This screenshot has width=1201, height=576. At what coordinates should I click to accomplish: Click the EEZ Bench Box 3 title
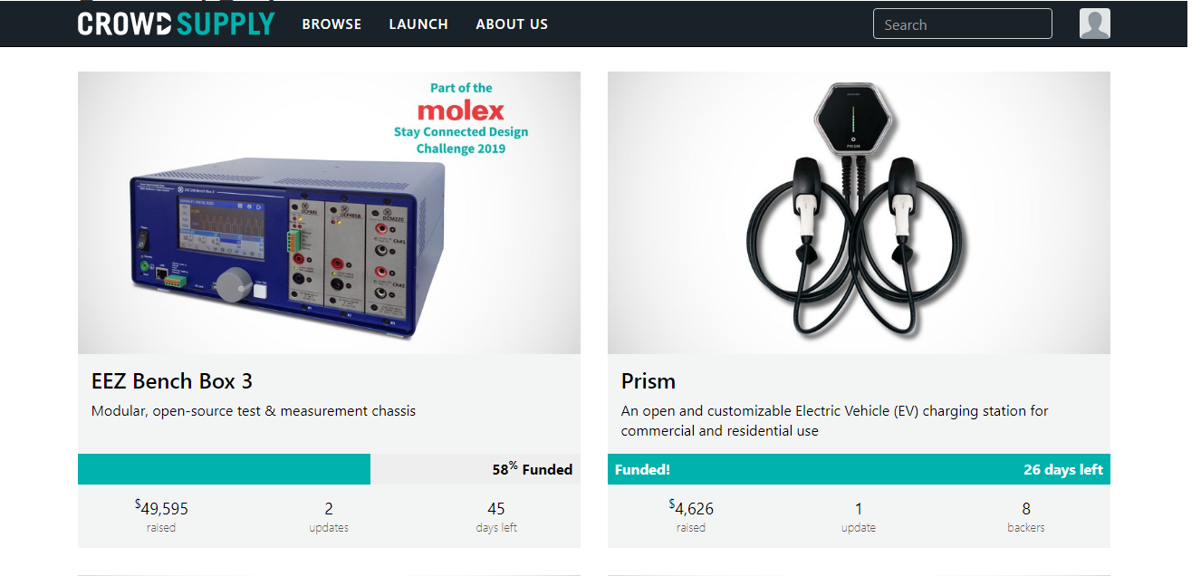[x=172, y=381]
